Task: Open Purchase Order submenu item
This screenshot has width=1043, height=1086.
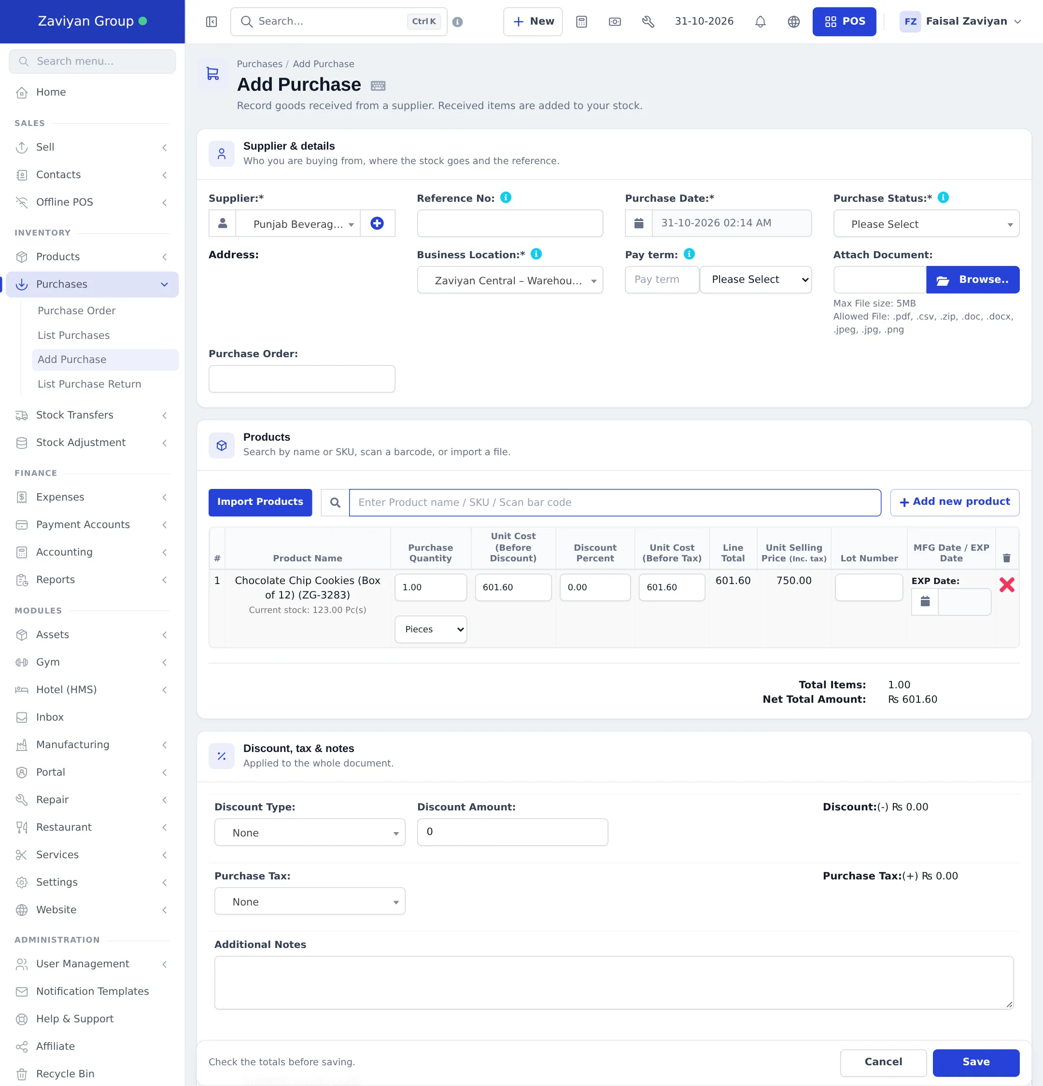Action: 76,311
